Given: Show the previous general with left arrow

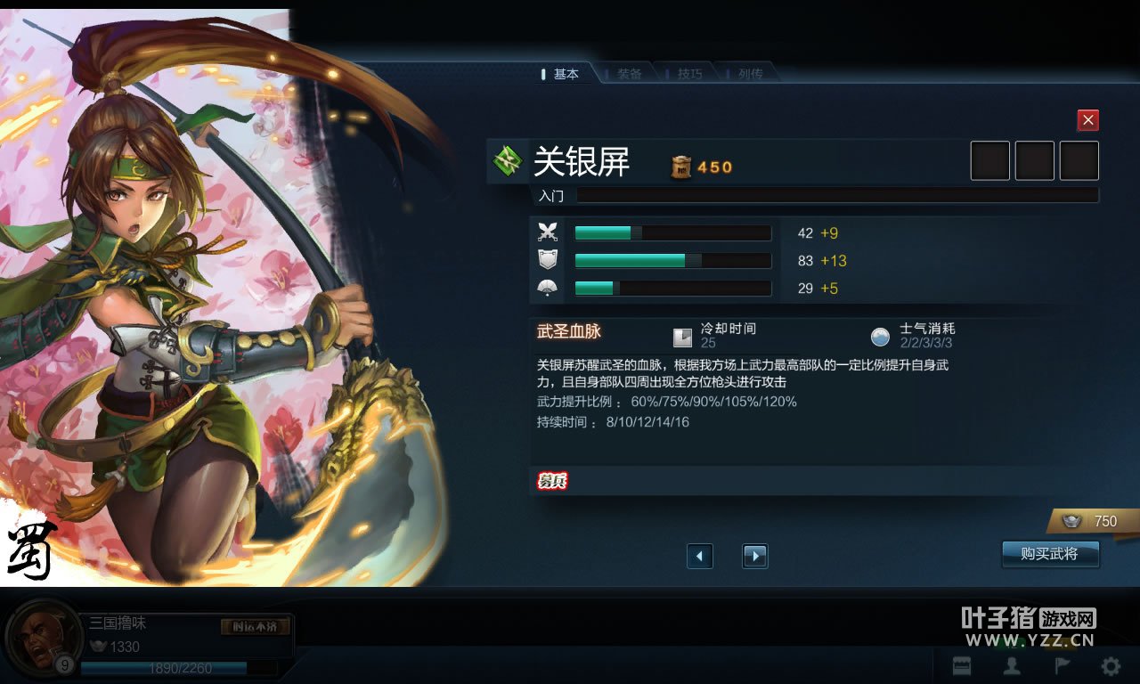Looking at the screenshot, I should click(700, 557).
